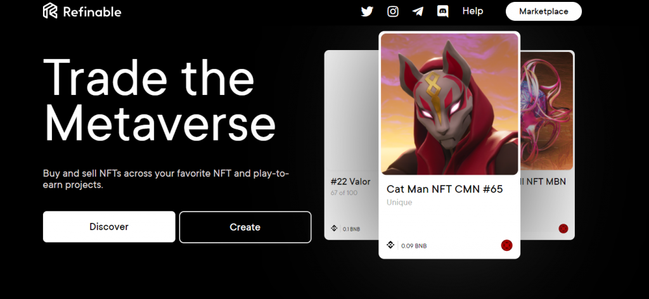649x299 pixels.
Task: Click the NFT MBN card title
Action: click(x=543, y=182)
